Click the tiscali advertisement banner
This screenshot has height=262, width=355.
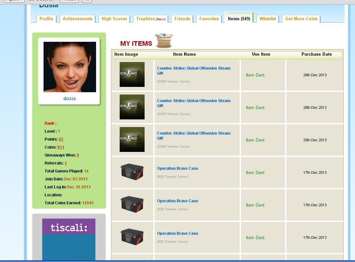pyautogui.click(x=69, y=239)
